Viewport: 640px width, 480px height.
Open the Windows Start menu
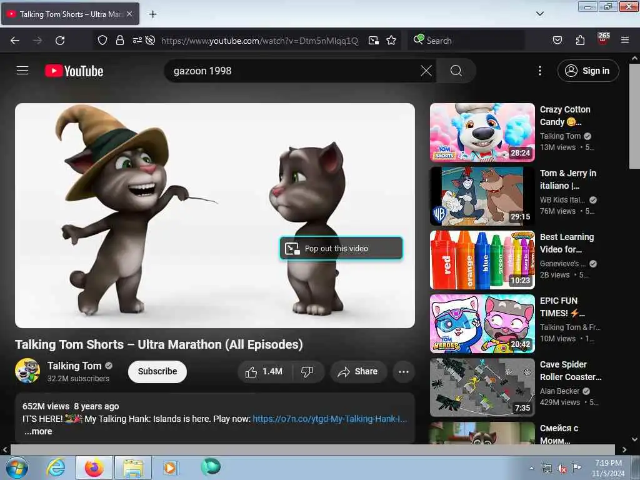point(16,467)
